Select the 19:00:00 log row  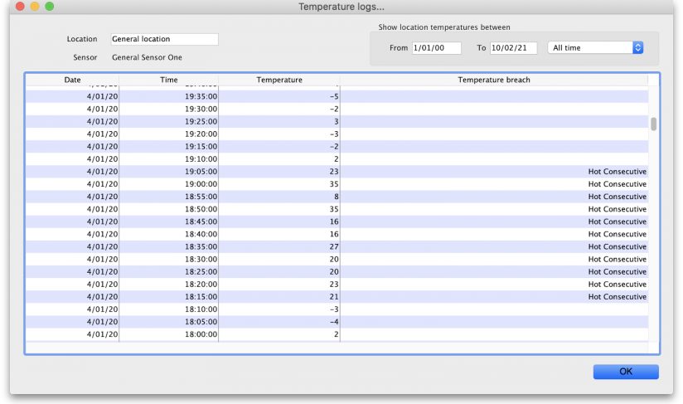click(332, 184)
